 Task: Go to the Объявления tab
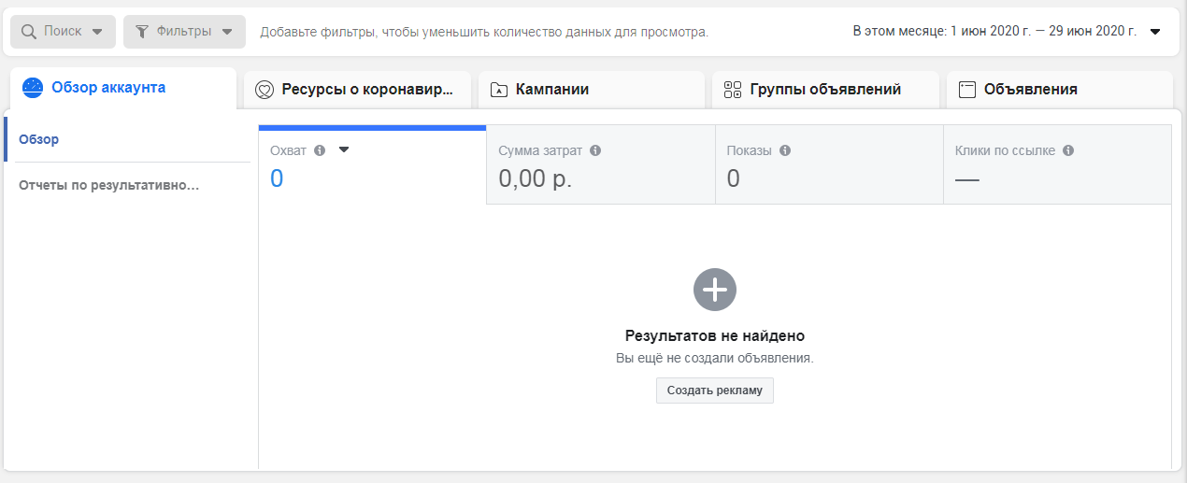click(x=1030, y=90)
